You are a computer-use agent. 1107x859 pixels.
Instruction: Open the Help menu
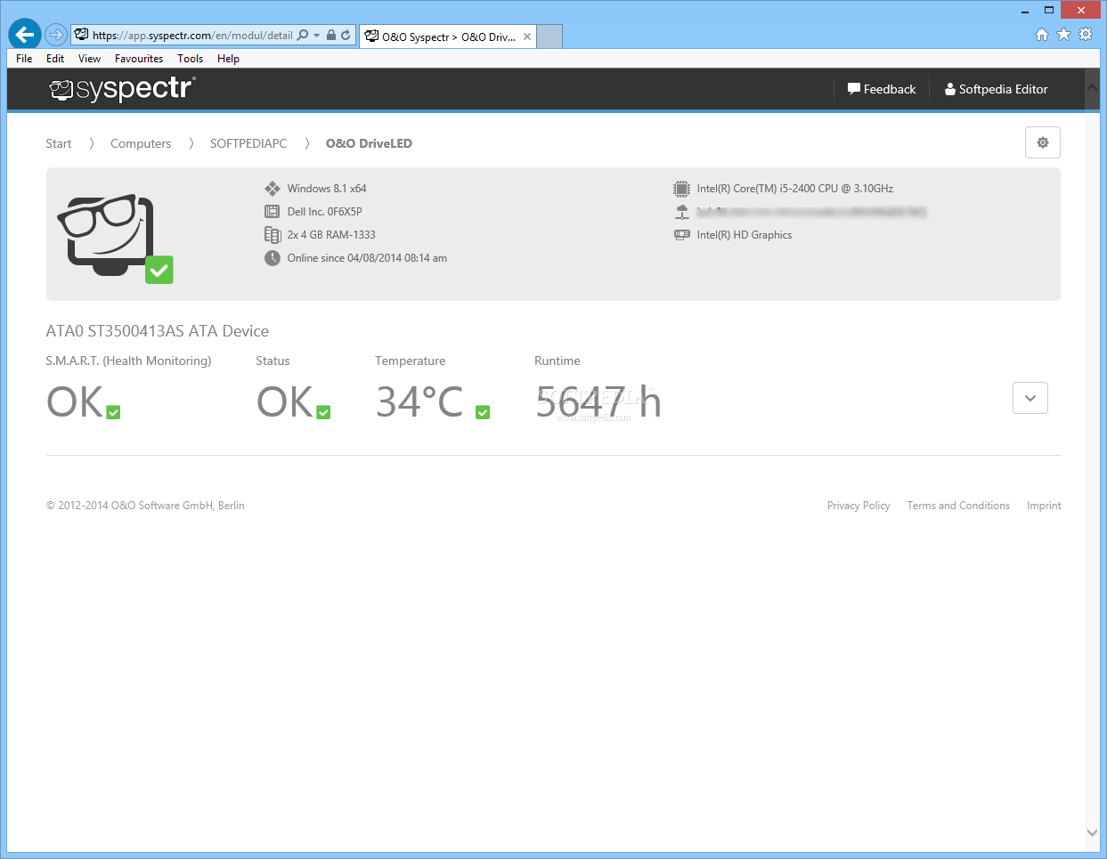(228, 59)
